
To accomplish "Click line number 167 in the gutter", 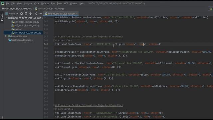I will tap(46, 113).
